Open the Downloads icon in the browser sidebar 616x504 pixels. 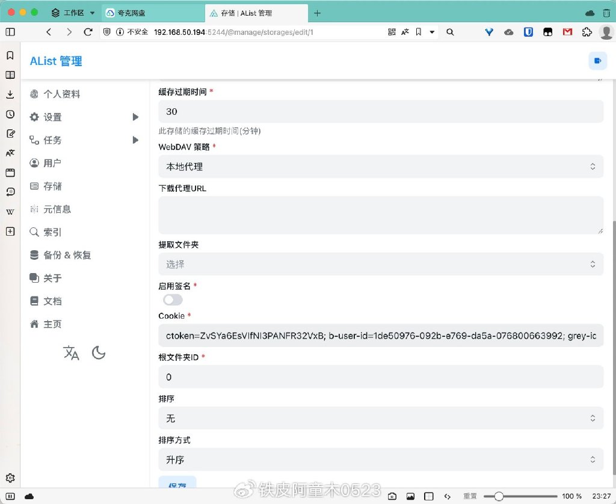(10, 95)
